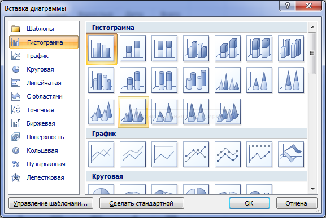Click the chart gallery scrollbar thumb
This screenshot has width=326, height=218.
tap(312, 53)
